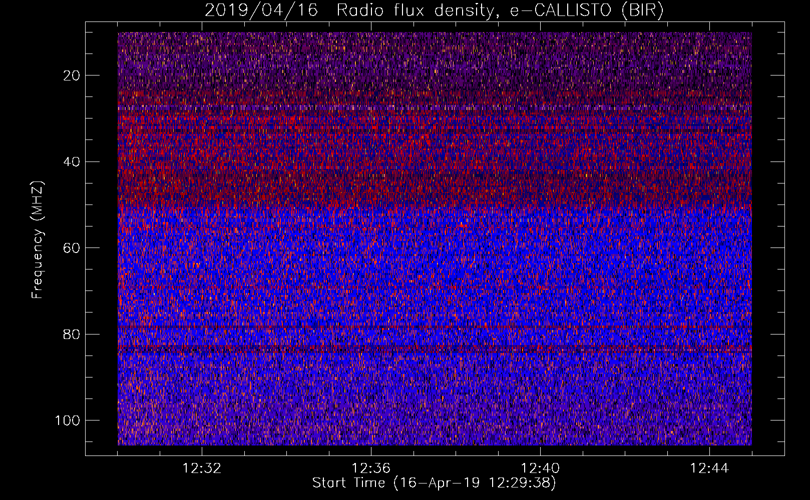Screen dimensions: 810x500
Task: Click the 20 MHz frequency tick label
Action: click(72, 75)
